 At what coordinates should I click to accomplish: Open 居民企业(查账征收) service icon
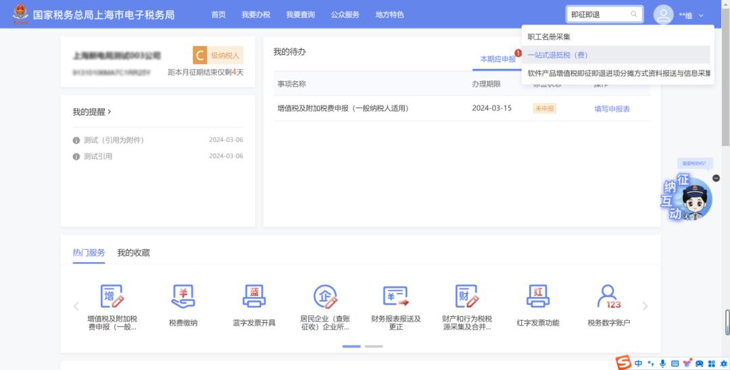coord(325,296)
